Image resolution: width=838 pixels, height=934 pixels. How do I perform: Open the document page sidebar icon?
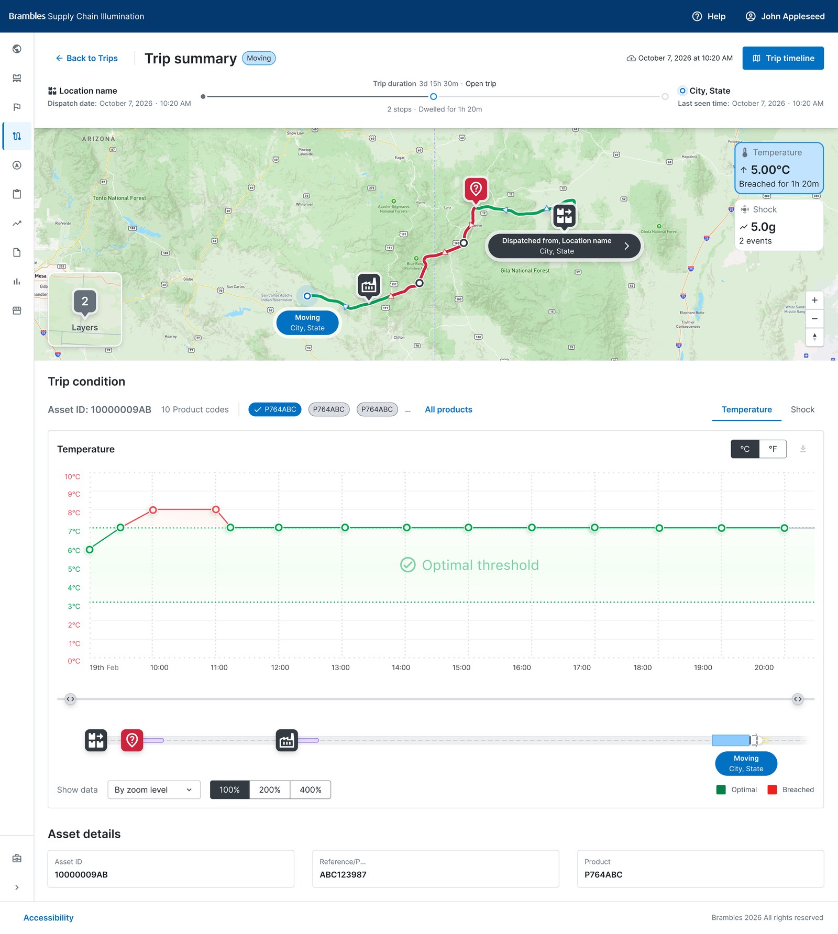click(x=17, y=252)
